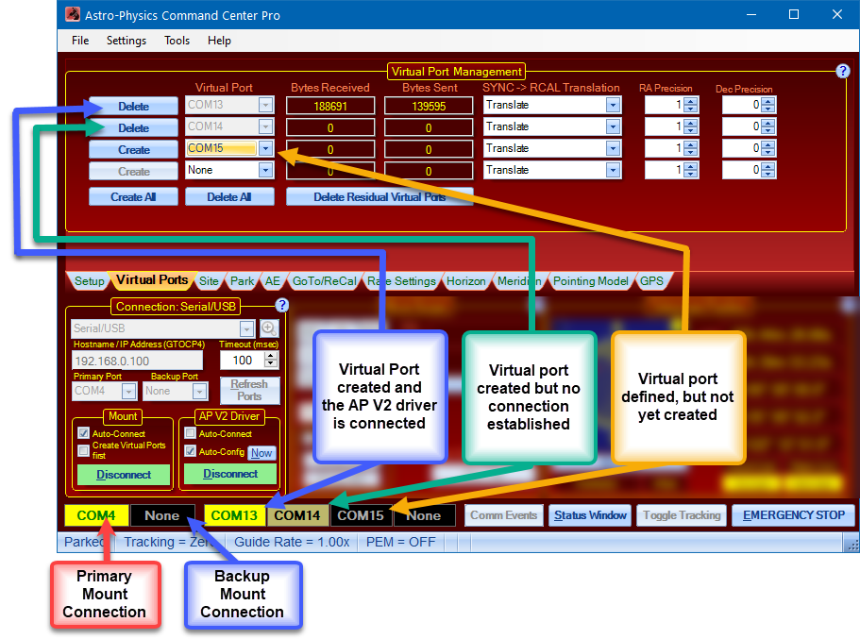
Task: Open Translate dropdown on COM14 row
Action: tap(613, 126)
